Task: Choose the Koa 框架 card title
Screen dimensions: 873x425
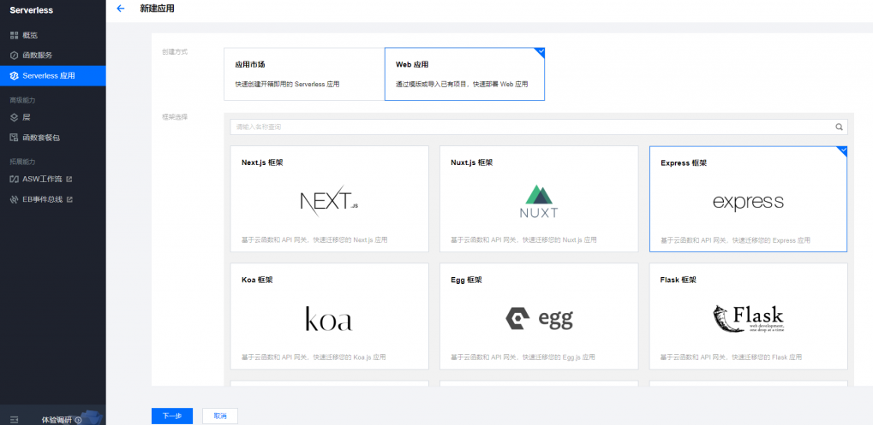Action: pos(257,280)
